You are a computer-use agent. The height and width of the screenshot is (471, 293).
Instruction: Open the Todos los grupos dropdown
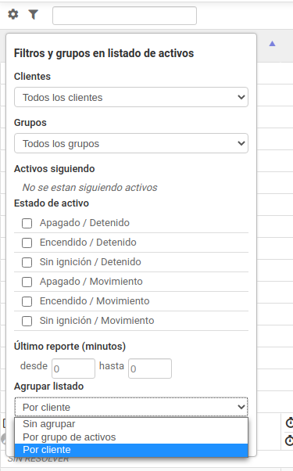pyautogui.click(x=131, y=143)
